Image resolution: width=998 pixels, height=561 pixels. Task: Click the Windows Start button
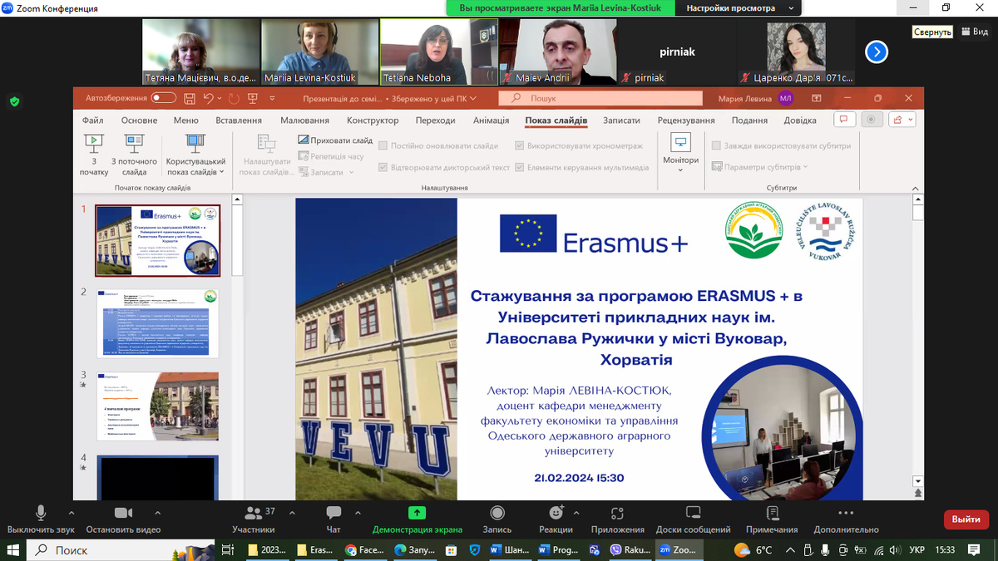tap(14, 550)
